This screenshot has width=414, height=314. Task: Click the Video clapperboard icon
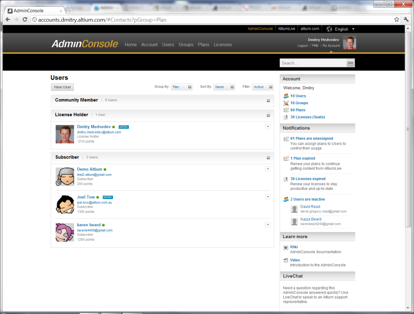click(286, 260)
